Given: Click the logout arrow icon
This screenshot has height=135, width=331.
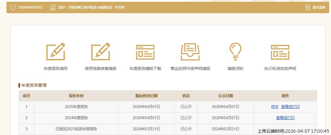Looking at the screenshot, I should coord(307,7).
